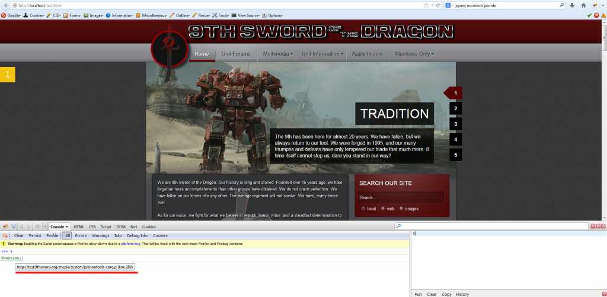Select the 'images' search radio button

click(x=401, y=209)
